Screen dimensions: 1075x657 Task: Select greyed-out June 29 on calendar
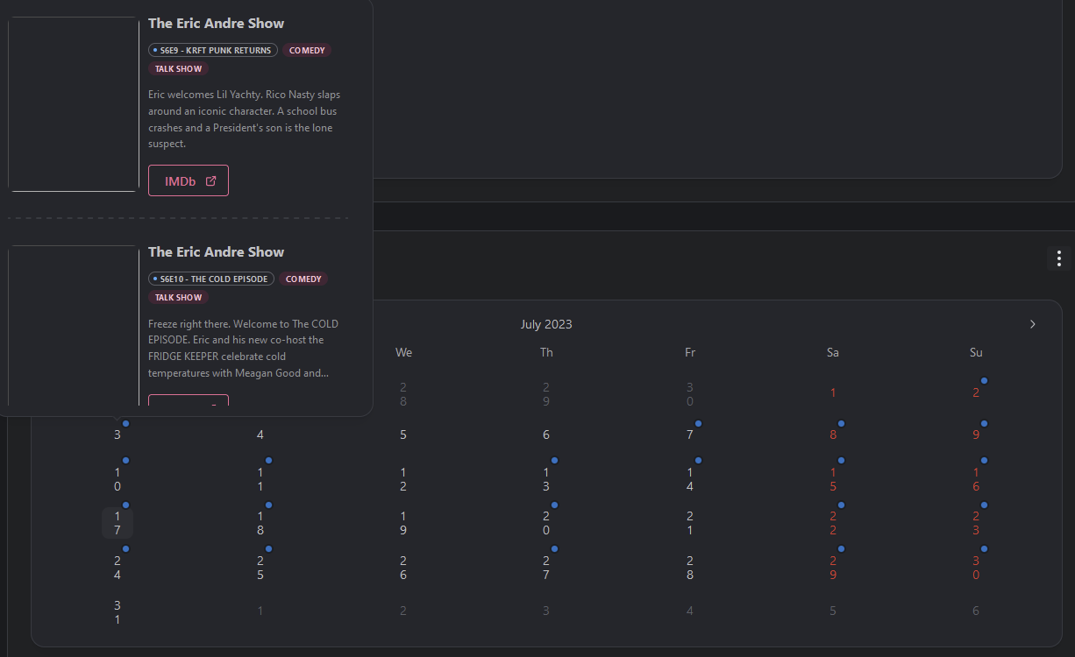546,394
